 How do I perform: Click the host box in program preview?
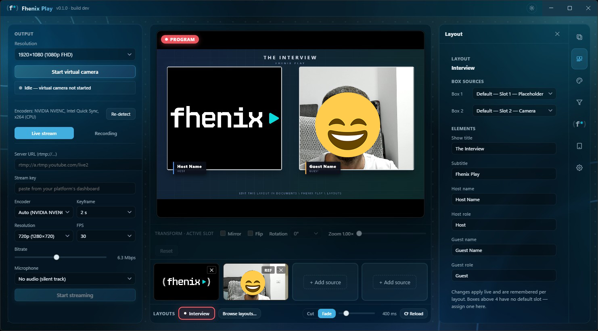click(x=224, y=118)
